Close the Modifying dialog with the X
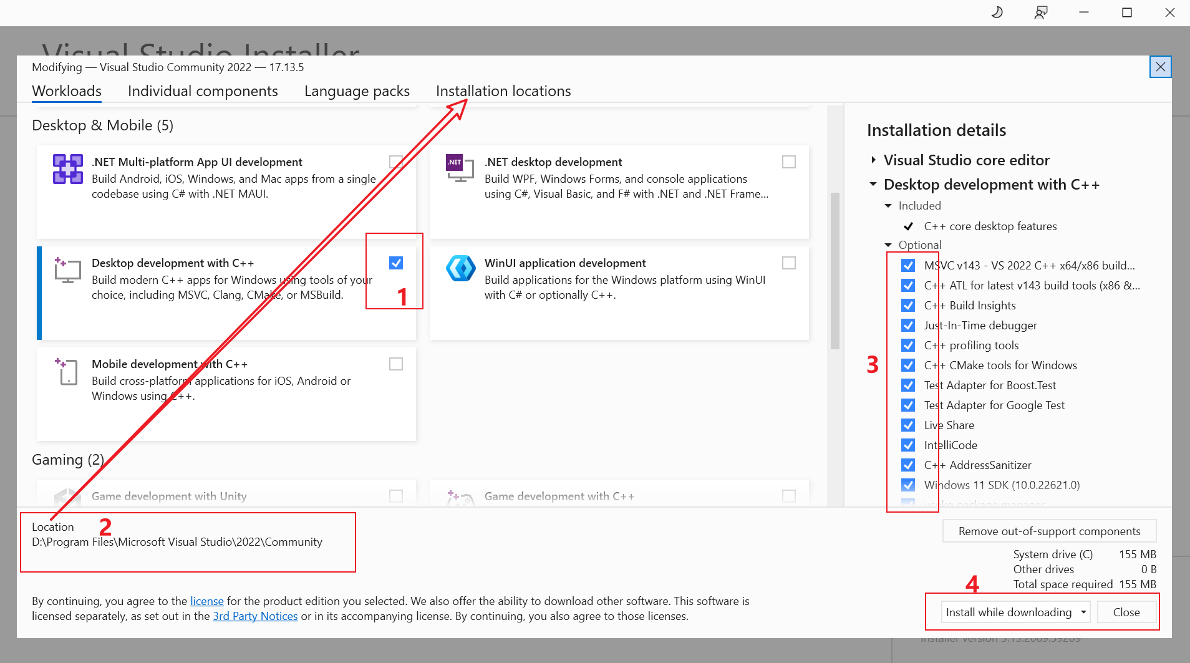This screenshot has height=663, width=1190. [x=1160, y=67]
